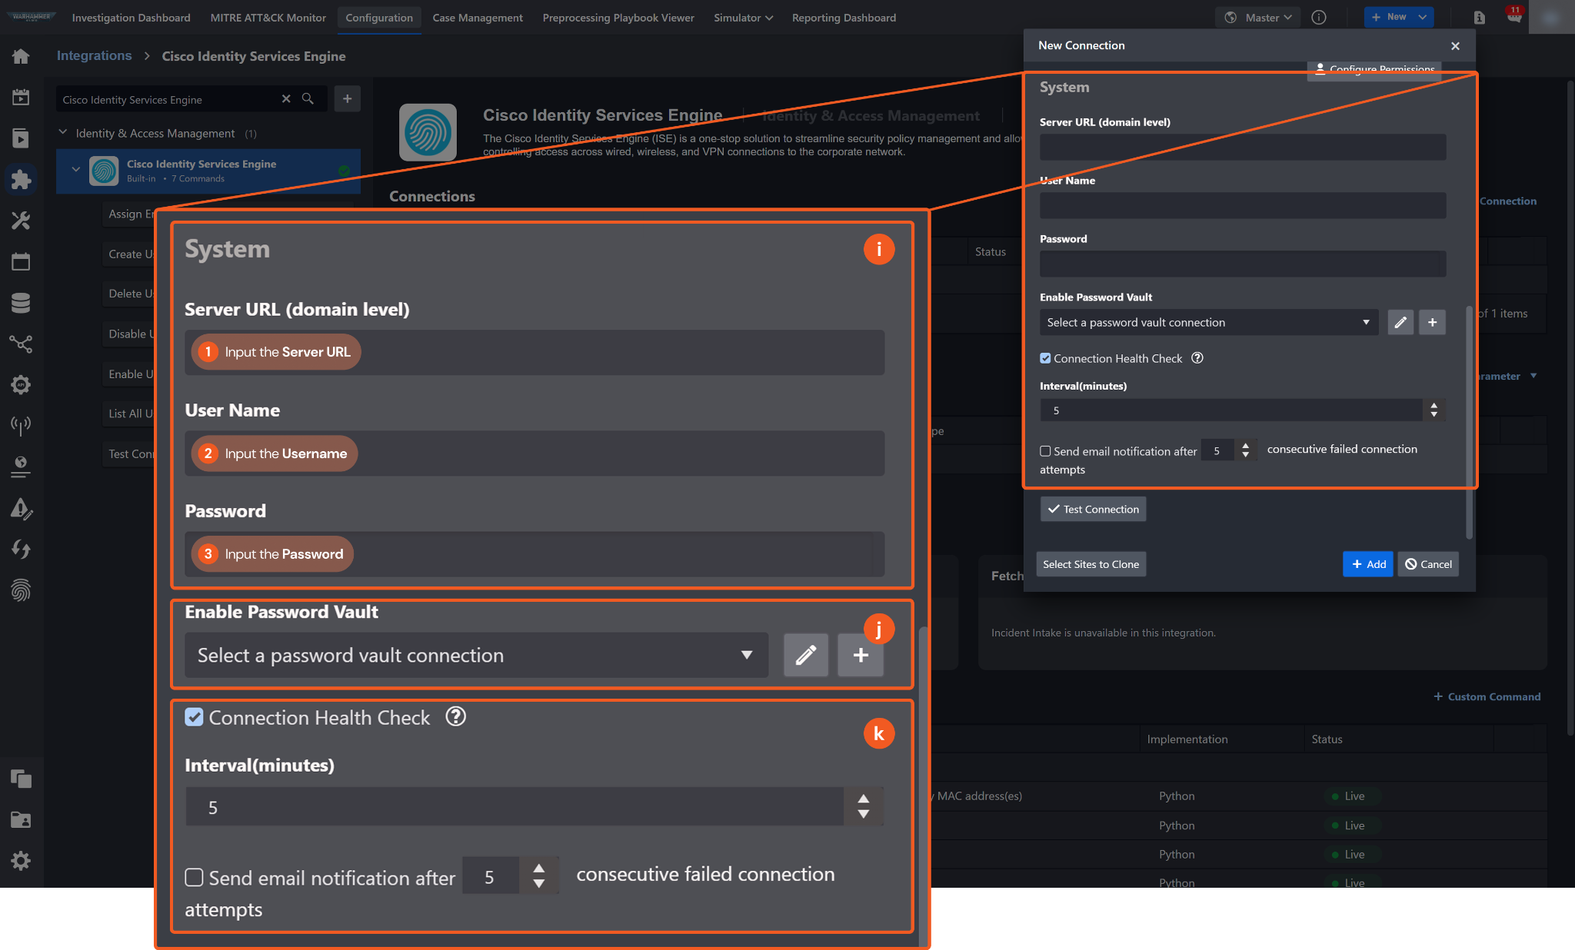Screen dimensions: 1575x950
Task: Click the Select Sites to Clone button
Action: 1091,564
